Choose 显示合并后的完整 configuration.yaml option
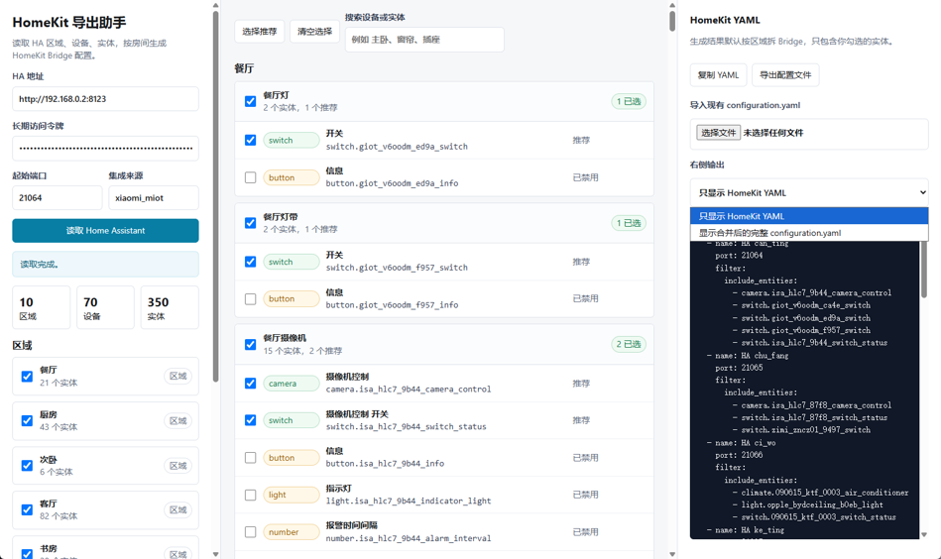 (x=809, y=233)
